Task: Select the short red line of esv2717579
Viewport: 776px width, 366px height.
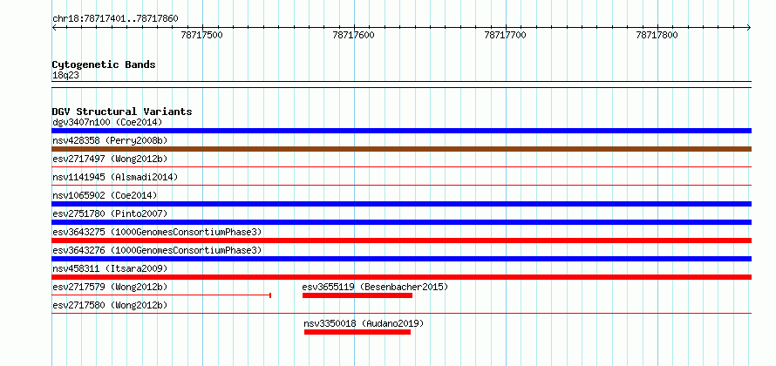Action: click(x=161, y=295)
